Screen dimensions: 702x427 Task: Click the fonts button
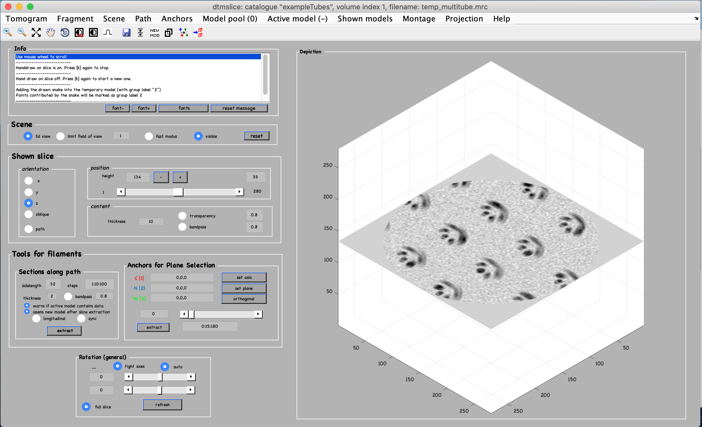click(x=183, y=108)
